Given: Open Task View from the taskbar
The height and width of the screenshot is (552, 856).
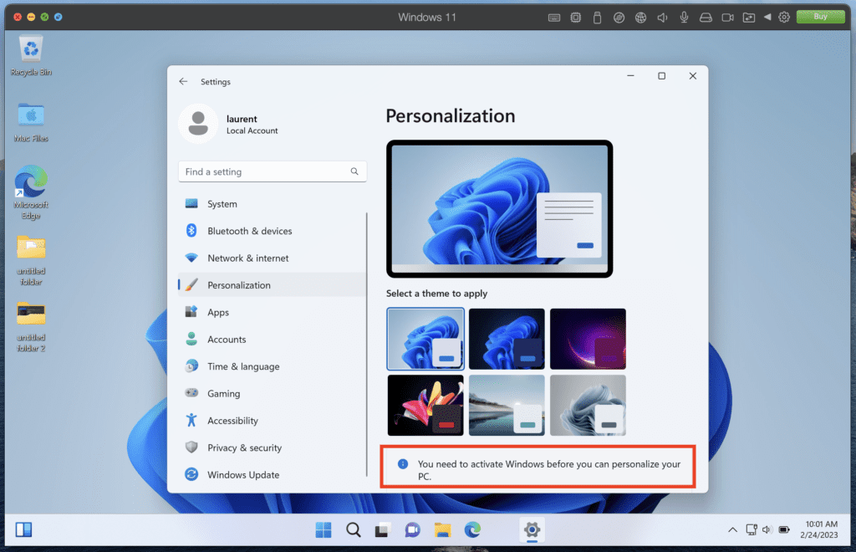Looking at the screenshot, I should (383, 529).
